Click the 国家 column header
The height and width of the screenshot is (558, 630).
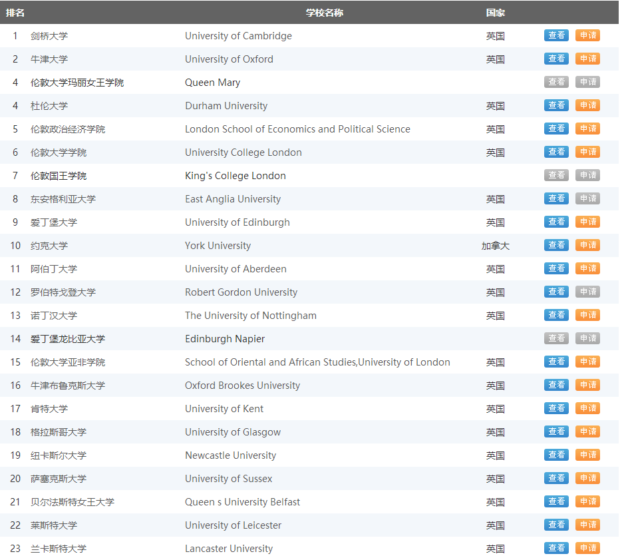click(496, 13)
